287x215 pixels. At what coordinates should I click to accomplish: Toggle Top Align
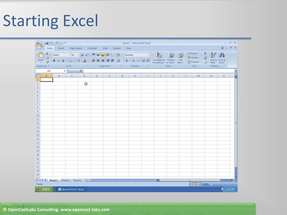(94, 55)
